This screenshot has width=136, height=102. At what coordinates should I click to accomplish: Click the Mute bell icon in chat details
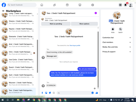[113, 29]
